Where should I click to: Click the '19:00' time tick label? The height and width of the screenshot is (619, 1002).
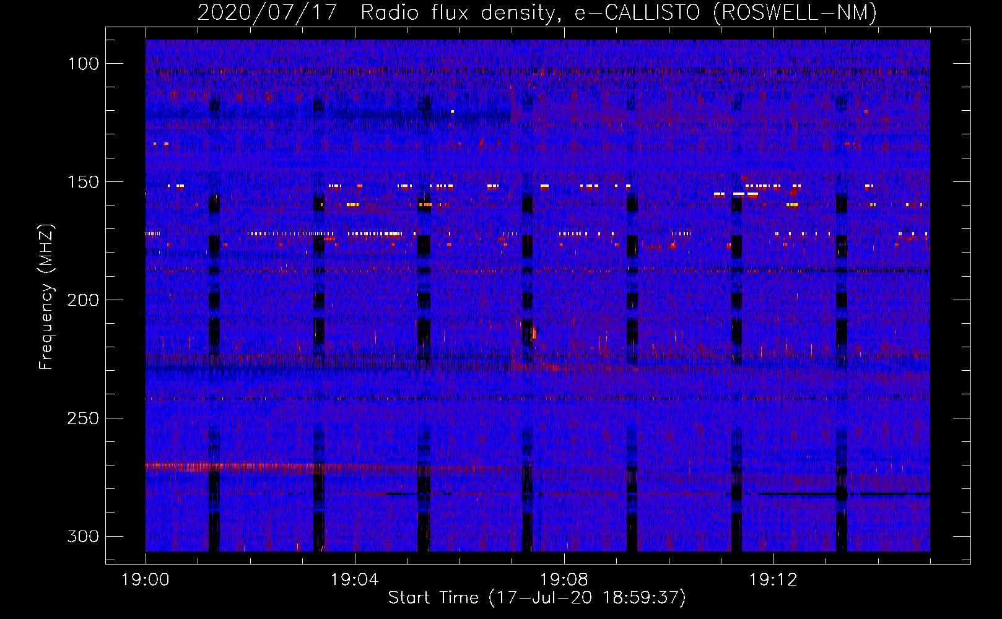tap(146, 580)
